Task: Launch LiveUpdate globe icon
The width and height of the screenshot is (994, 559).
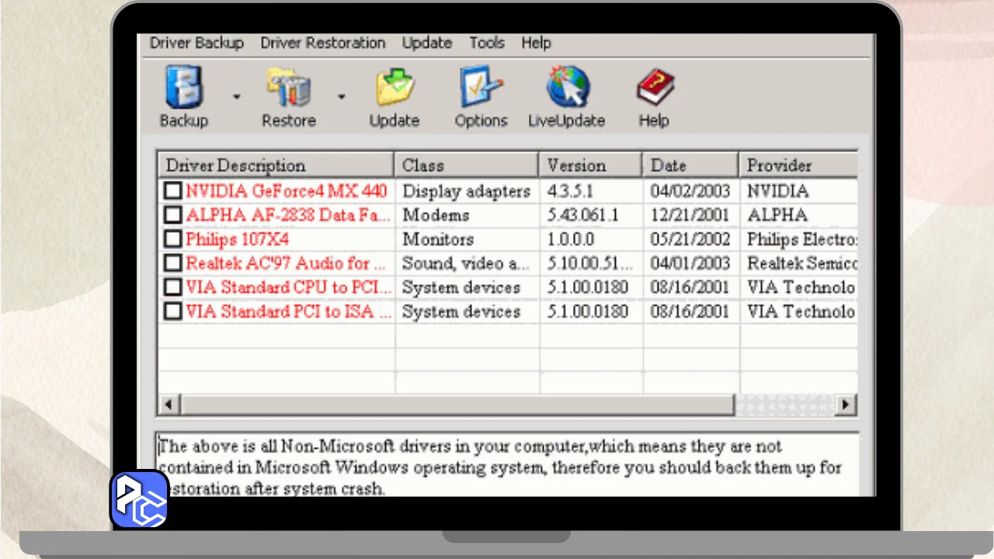Action: tap(567, 87)
